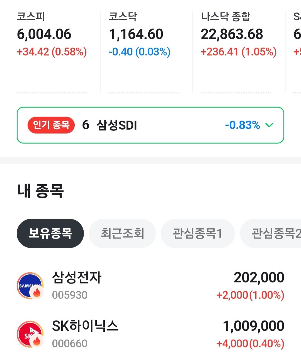Open the 코스피 index card

[x=52, y=42]
